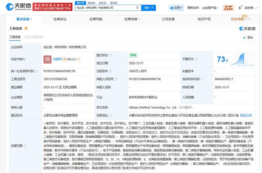
Task: Click the help icon beside 统一社会信用代码
Action: tap(36, 71)
